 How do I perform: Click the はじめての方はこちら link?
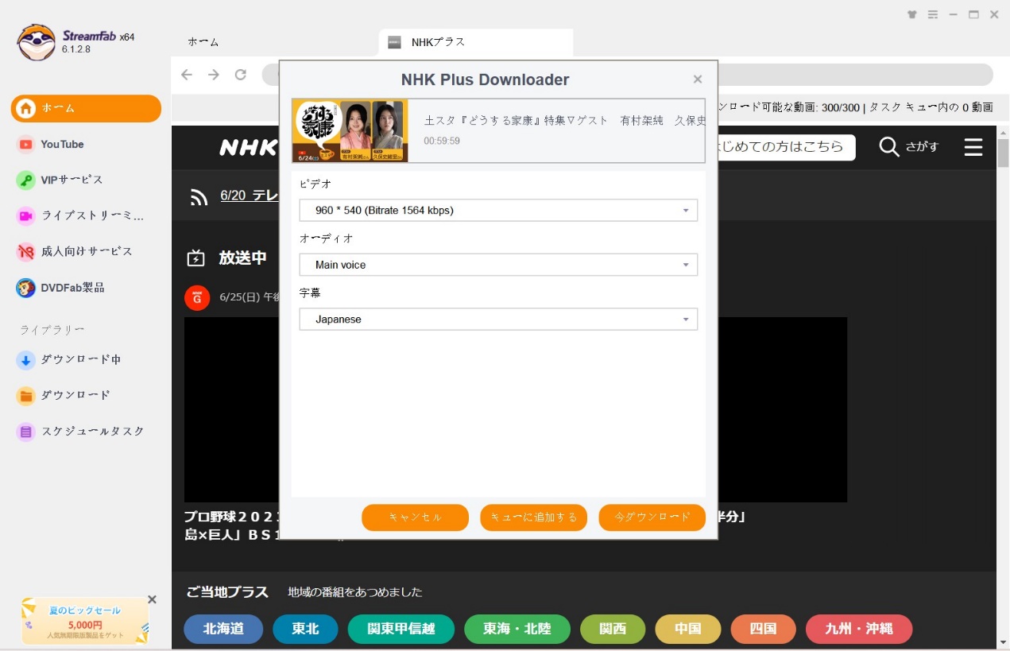[x=786, y=147]
